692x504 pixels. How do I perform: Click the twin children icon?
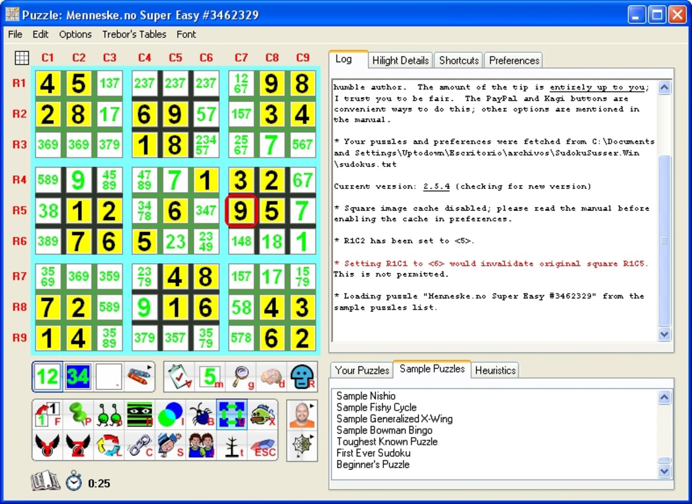pyautogui.click(x=201, y=445)
